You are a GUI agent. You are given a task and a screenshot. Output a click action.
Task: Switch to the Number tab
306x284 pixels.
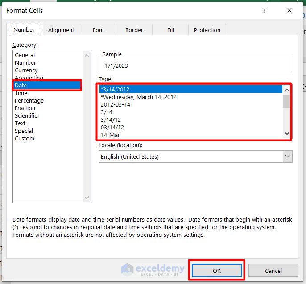click(x=25, y=29)
